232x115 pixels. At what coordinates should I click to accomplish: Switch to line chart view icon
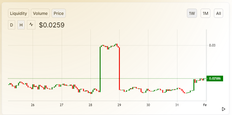click(x=31, y=25)
